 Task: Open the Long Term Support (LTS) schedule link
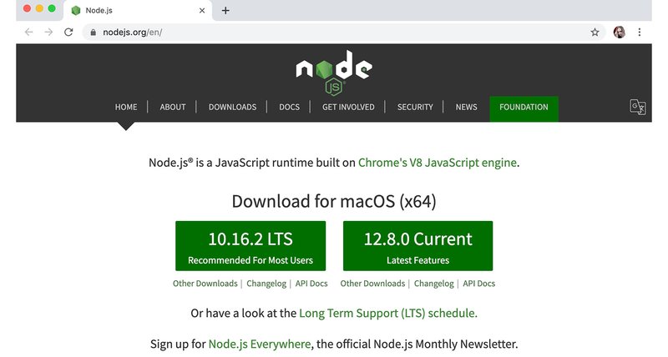[388, 313]
